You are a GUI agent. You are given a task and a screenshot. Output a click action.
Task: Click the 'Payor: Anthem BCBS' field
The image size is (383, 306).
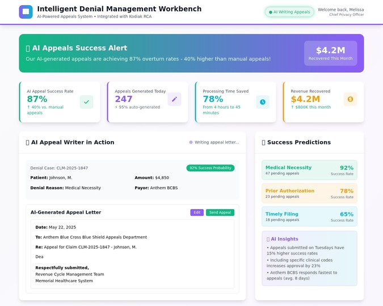(156, 188)
